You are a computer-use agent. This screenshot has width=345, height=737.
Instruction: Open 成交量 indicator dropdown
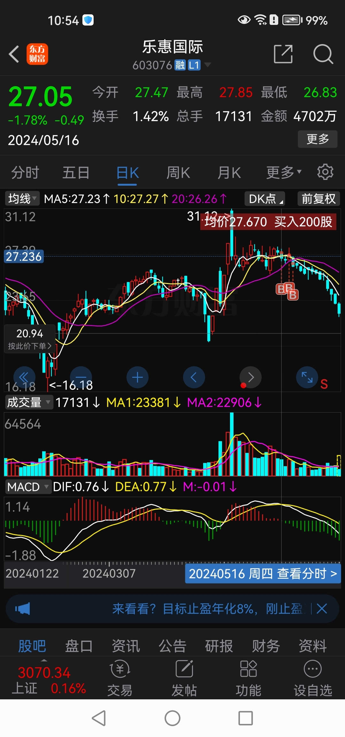(29, 402)
